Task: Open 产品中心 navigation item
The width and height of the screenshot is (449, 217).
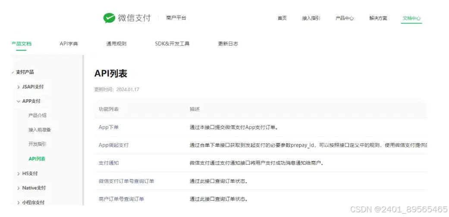Action: pos(345,18)
